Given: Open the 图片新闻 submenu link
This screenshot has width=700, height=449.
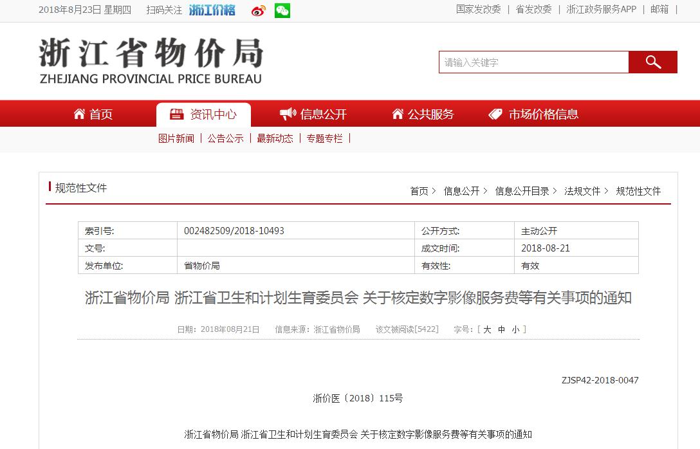Looking at the screenshot, I should coord(176,138).
